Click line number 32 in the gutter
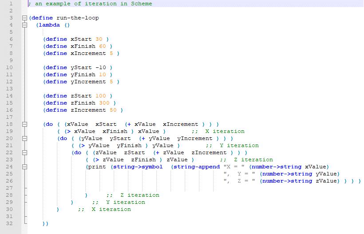 pyautogui.click(x=9, y=223)
